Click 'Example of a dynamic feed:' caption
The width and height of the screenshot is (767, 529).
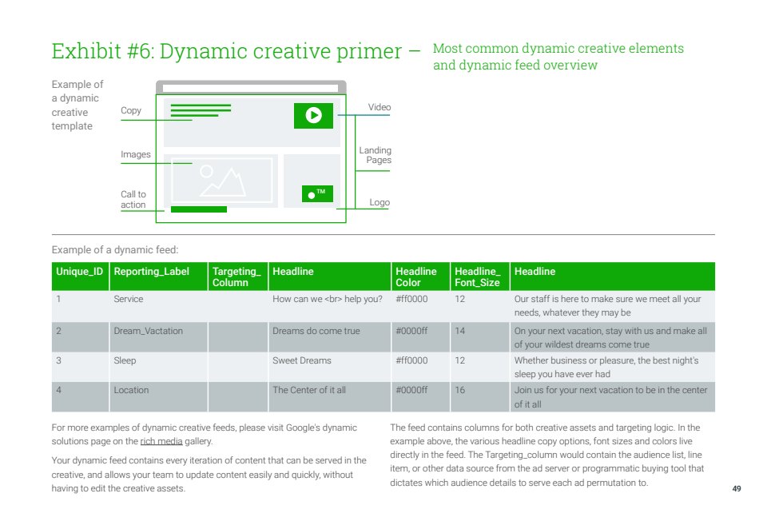tap(115, 250)
